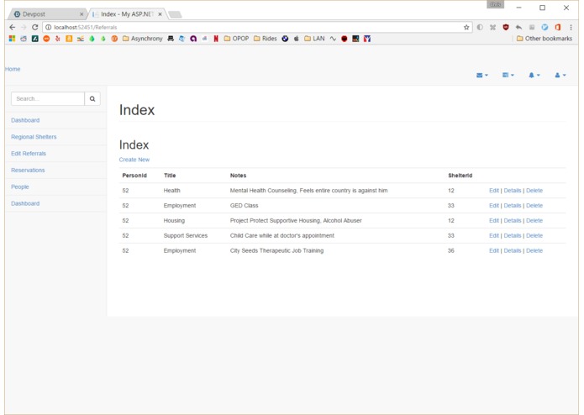Open the Other bookmarks folder
The width and height of the screenshot is (584, 415).
(x=545, y=39)
